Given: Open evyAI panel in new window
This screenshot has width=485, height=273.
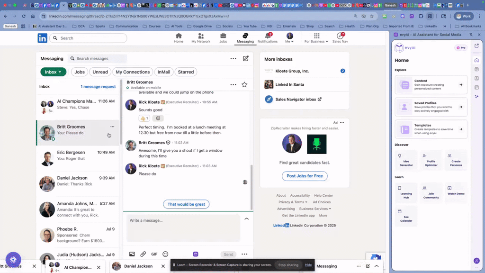Looking at the screenshot, I should pyautogui.click(x=476, y=46).
